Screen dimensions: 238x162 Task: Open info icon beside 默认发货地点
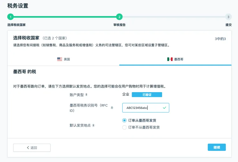tap(94, 125)
